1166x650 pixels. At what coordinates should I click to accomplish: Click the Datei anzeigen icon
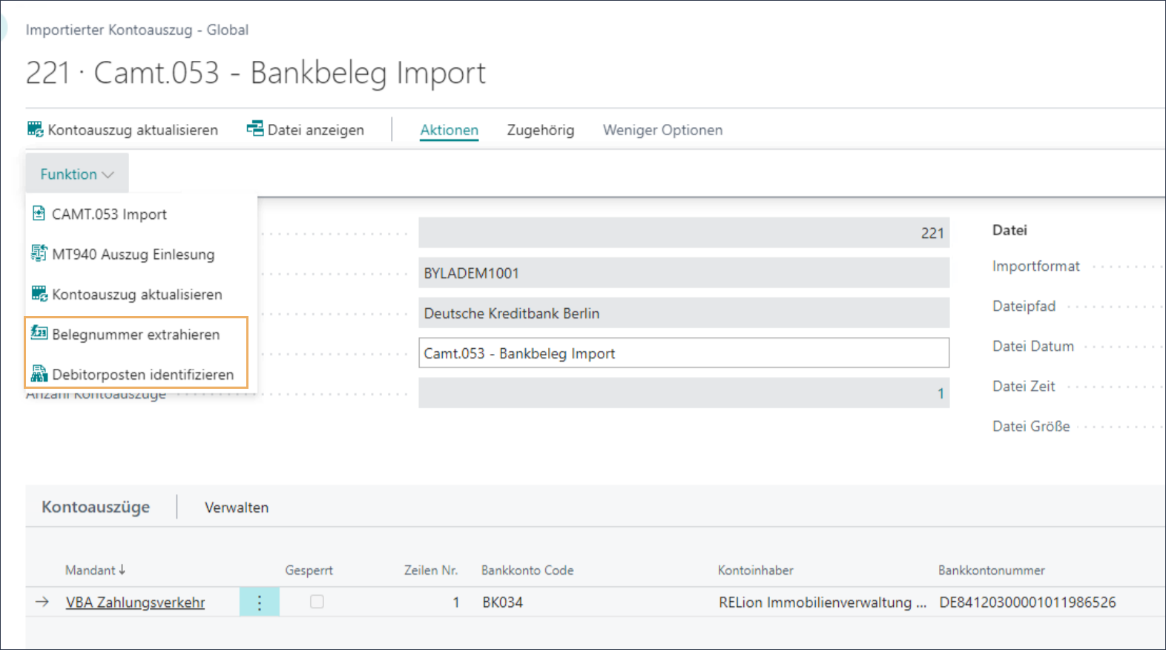click(x=255, y=129)
